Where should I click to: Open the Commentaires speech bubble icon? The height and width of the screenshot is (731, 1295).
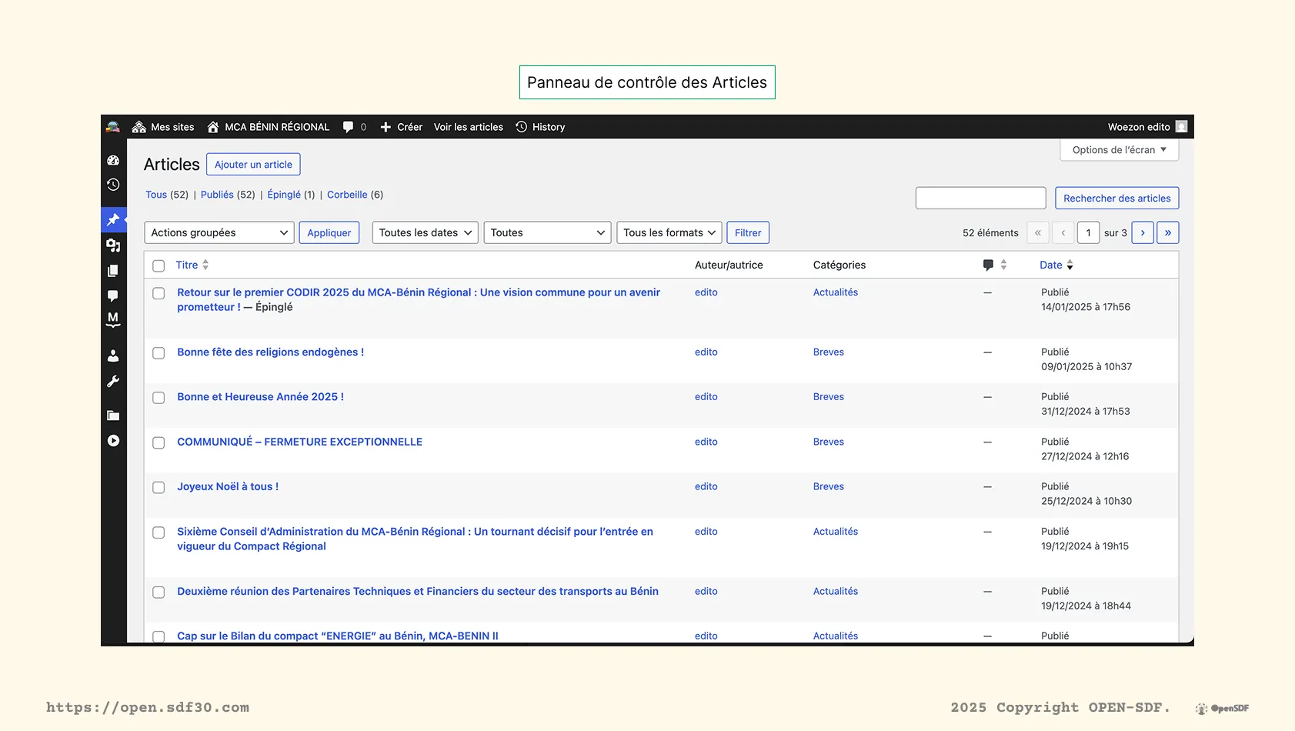(113, 296)
